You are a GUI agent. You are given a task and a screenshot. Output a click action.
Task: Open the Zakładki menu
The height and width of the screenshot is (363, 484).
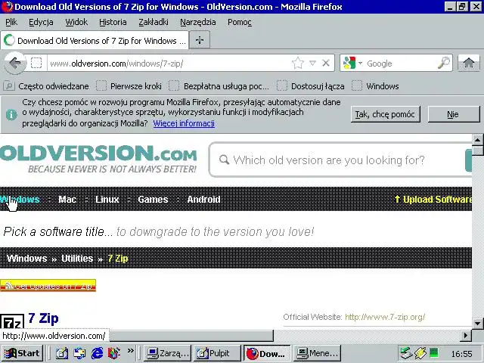point(154,22)
